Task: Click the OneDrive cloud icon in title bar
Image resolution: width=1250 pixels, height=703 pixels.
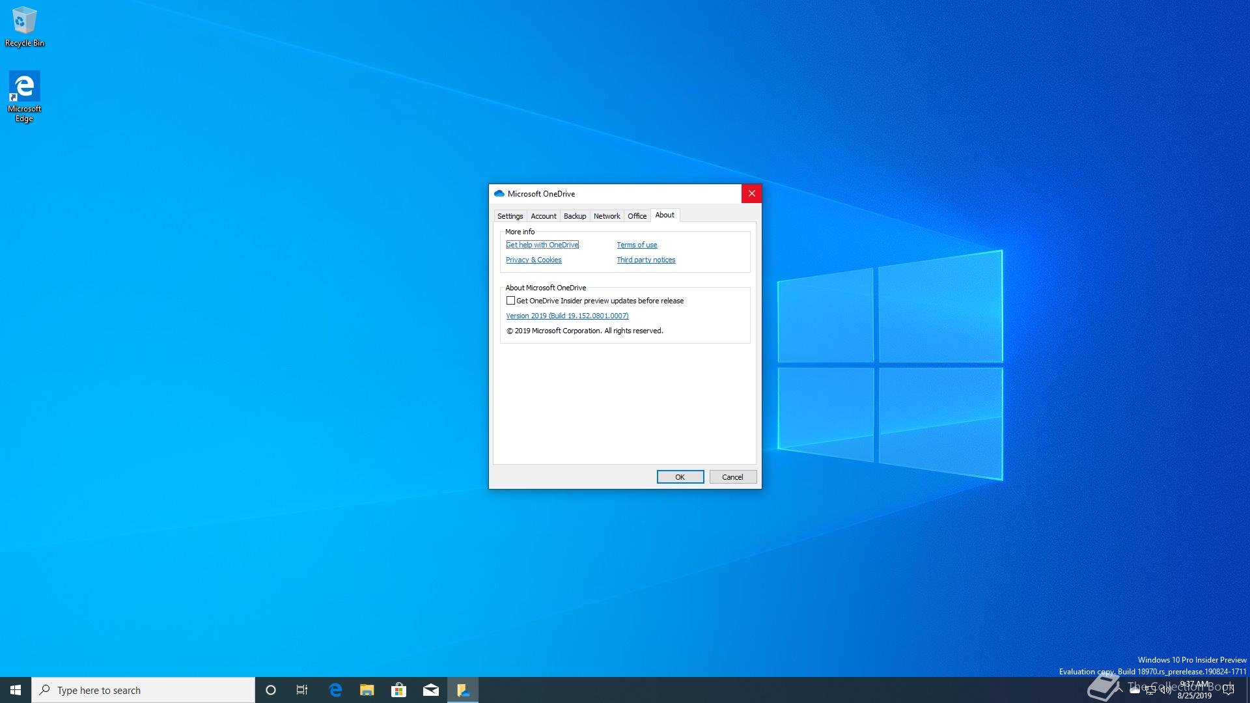Action: coord(499,193)
